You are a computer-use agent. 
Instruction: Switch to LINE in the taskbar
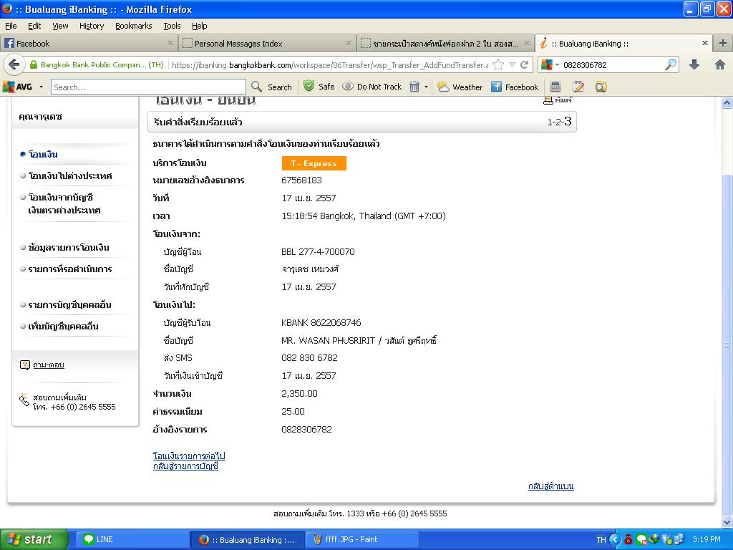click(x=132, y=539)
